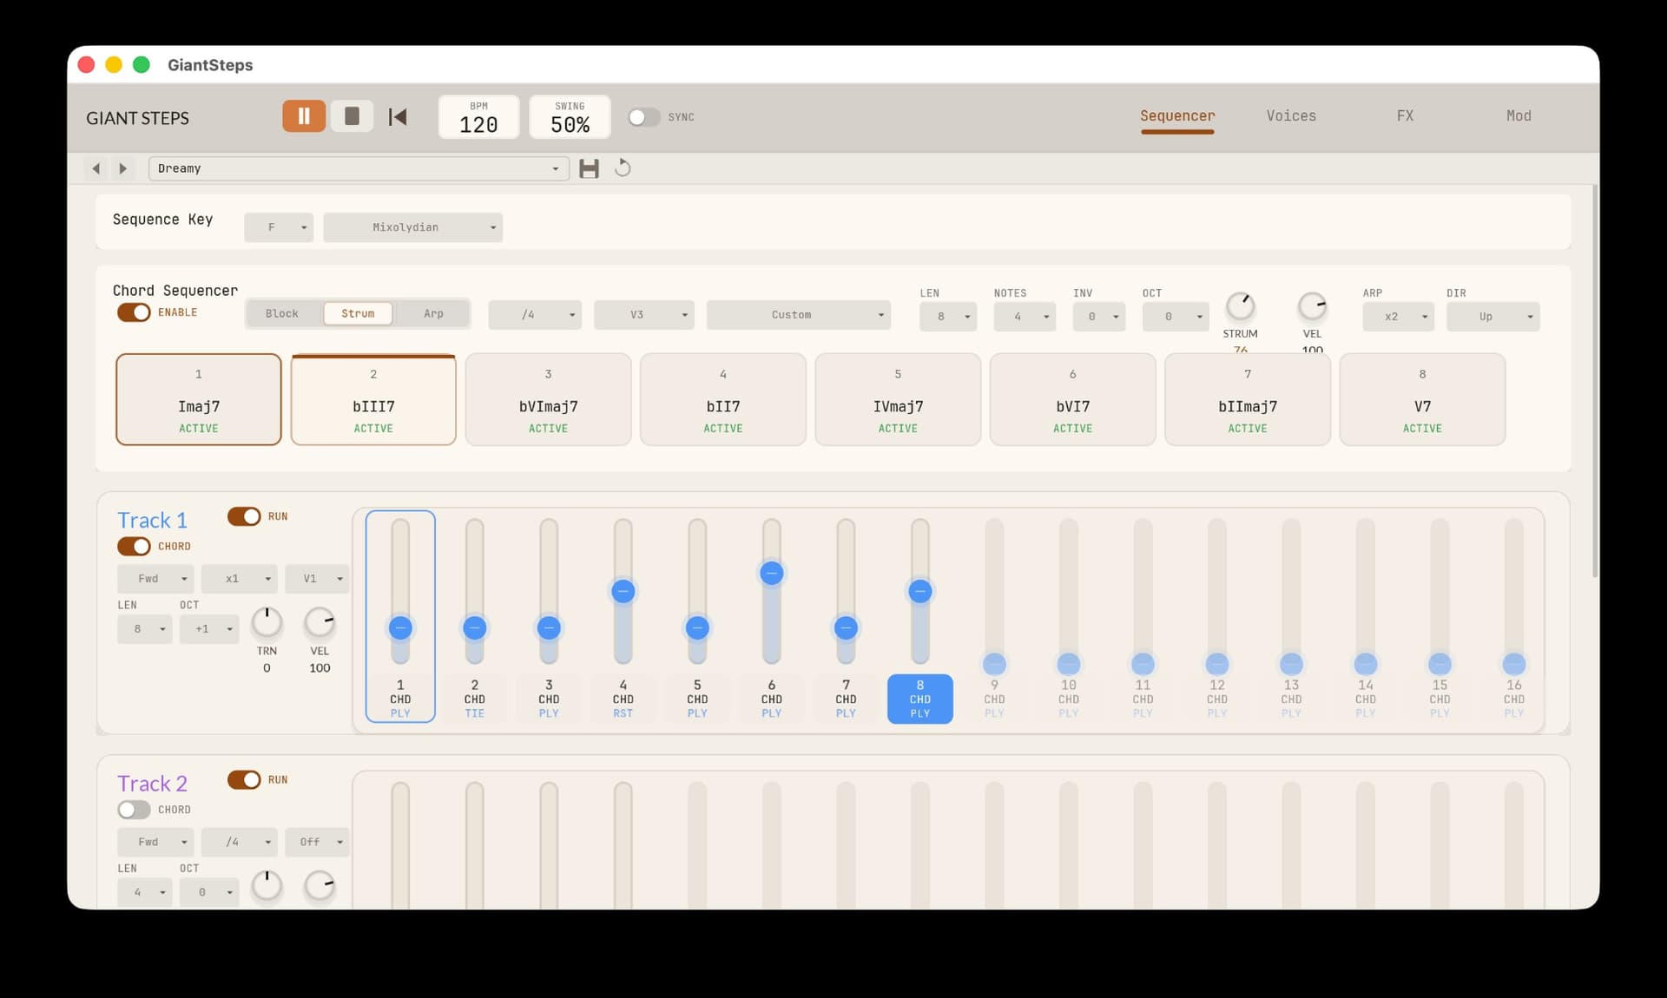The height and width of the screenshot is (998, 1667).
Task: Raise the step 6 velocity slider on Track 1
Action: coord(772,573)
